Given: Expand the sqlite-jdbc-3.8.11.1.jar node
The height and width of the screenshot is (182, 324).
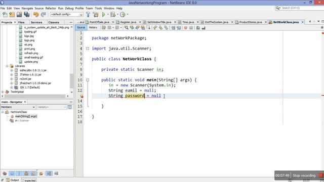Looking at the screenshot, I should [x=12, y=70].
